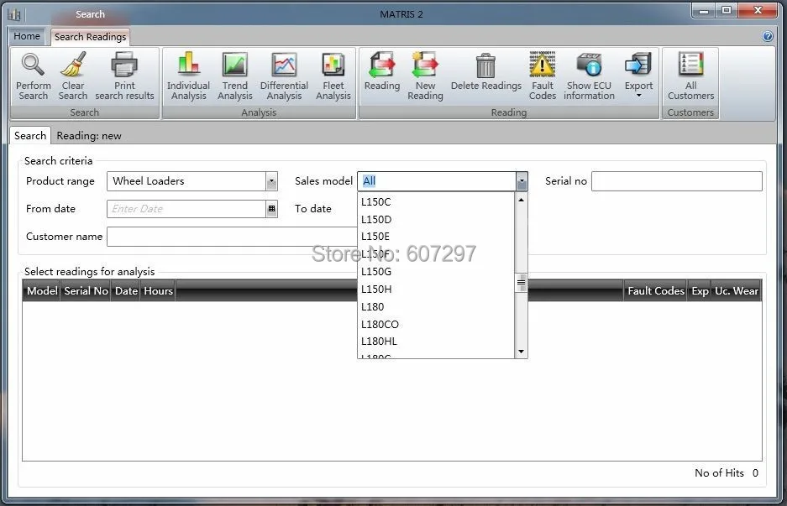Sort by the Hours column header
Screen dimensions: 787x506
click(158, 291)
